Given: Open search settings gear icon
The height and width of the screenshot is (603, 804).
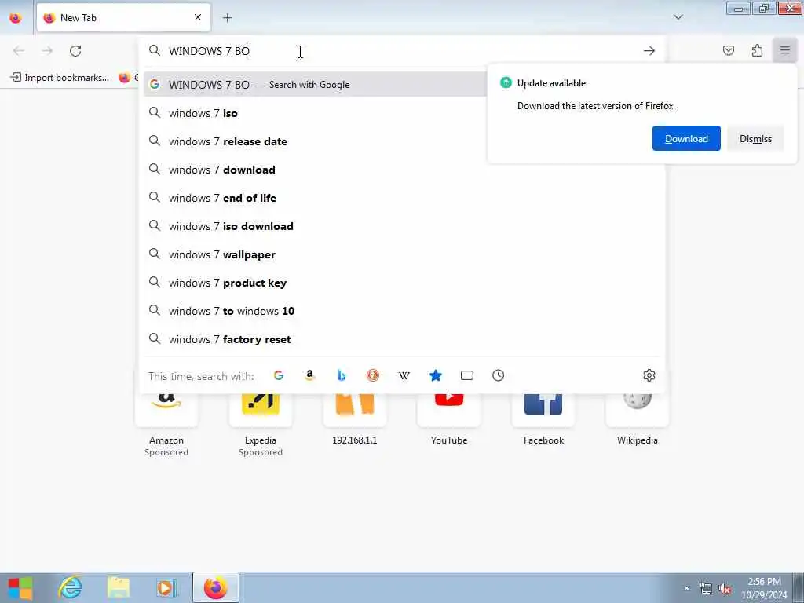Looking at the screenshot, I should point(649,375).
